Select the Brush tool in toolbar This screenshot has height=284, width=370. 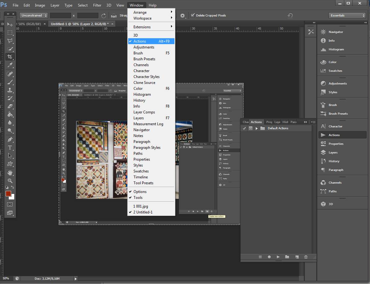click(x=10, y=82)
